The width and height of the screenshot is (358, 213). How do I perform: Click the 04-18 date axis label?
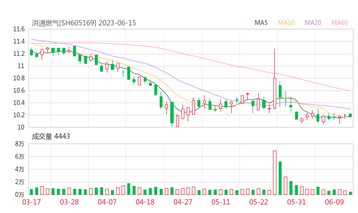point(145,202)
